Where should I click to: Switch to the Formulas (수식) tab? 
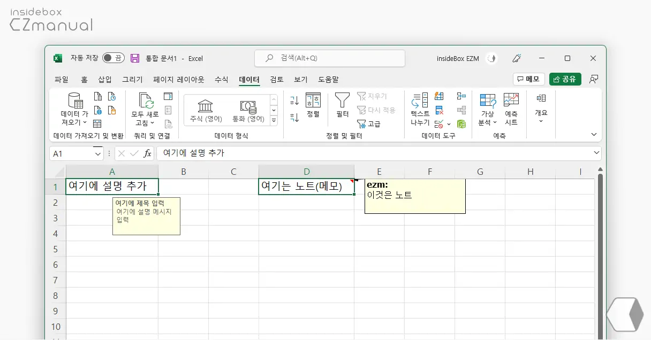[x=221, y=79]
